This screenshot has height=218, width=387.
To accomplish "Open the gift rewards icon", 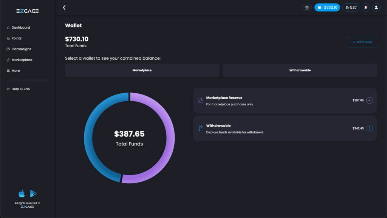I will [307, 8].
